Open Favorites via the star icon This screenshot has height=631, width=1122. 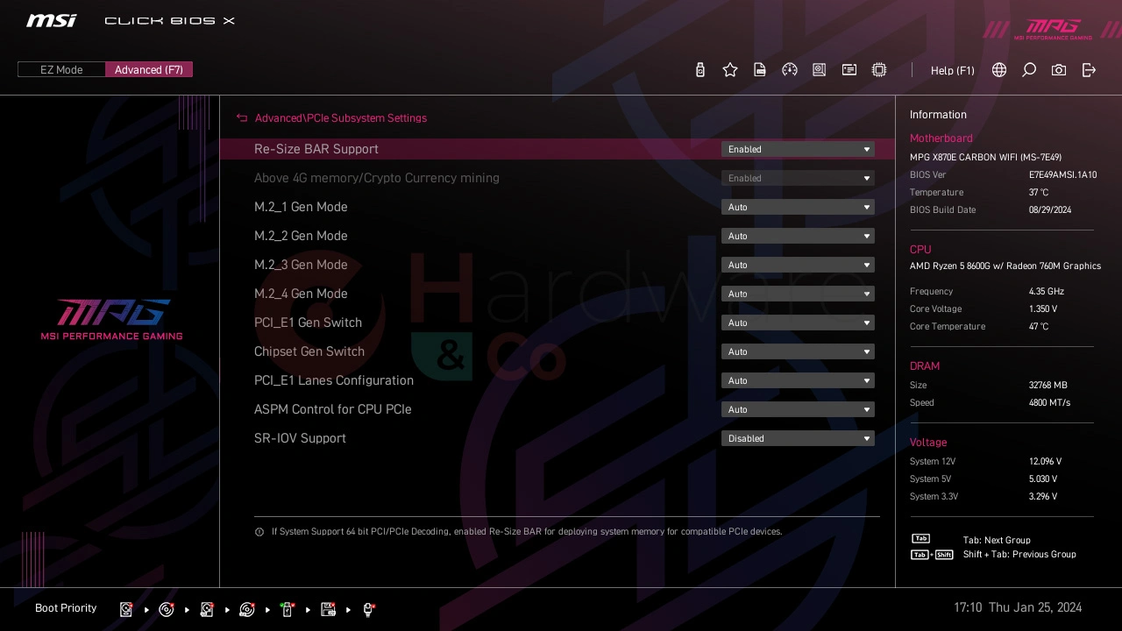730,70
